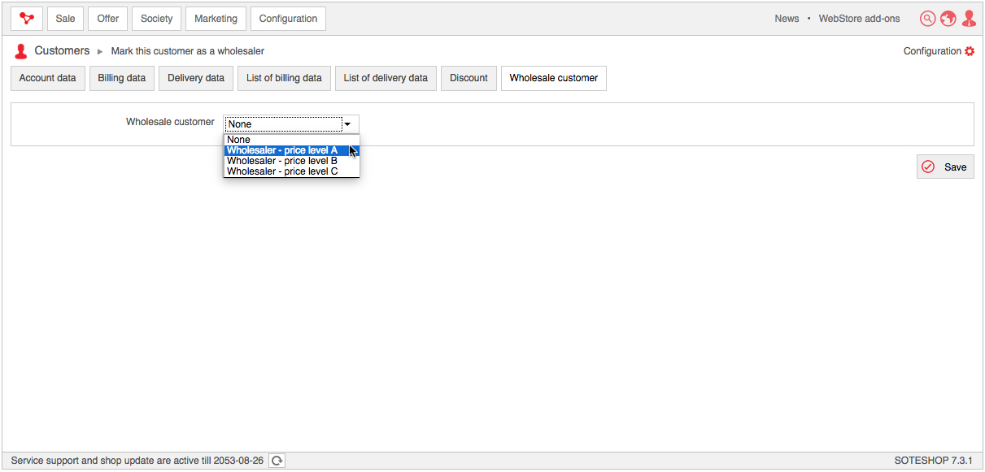Collapse the Wholesale customer dropdown arrow
The height and width of the screenshot is (472, 985).
click(x=348, y=124)
